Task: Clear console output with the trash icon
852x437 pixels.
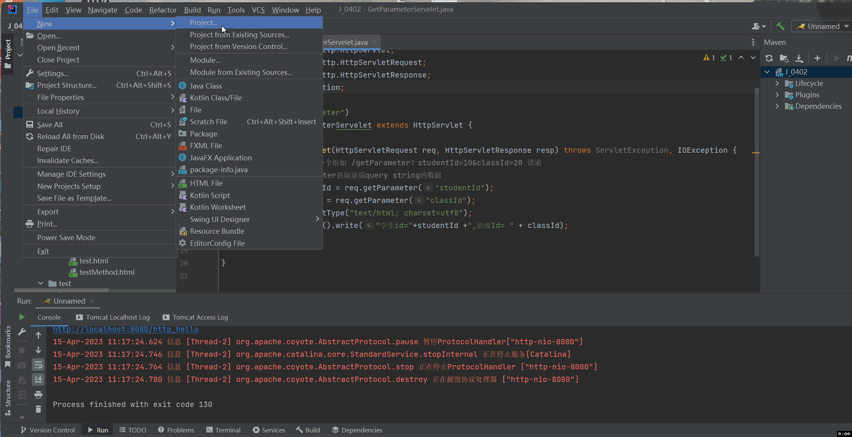Action: [x=38, y=409]
